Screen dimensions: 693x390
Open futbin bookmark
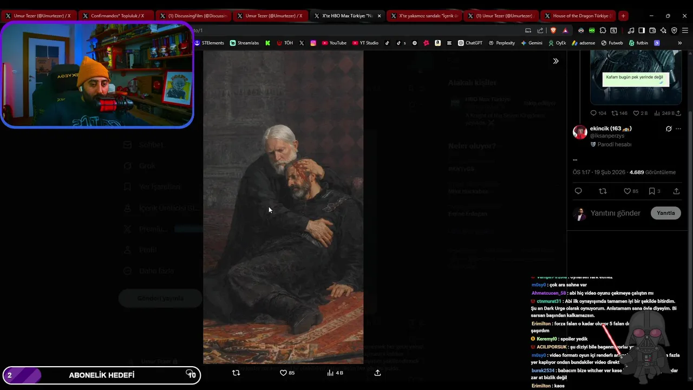tap(638, 43)
